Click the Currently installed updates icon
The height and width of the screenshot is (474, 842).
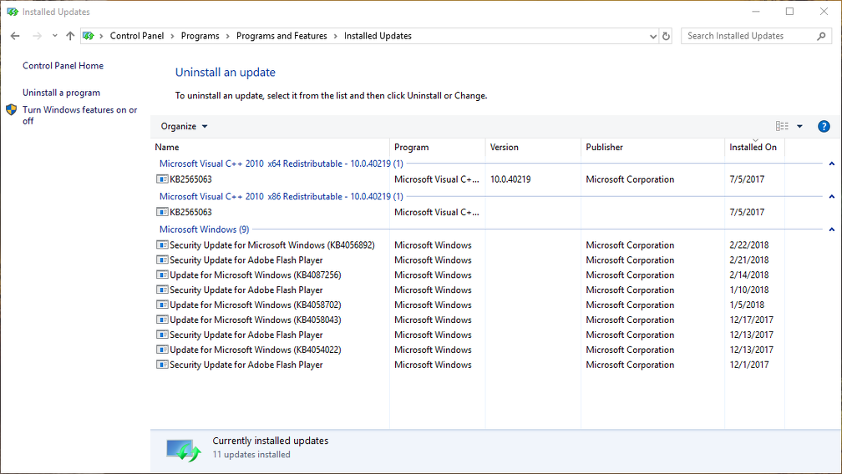coord(184,451)
